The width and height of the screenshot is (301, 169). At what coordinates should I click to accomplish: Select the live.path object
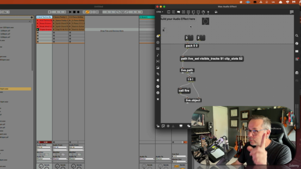pos(187,70)
